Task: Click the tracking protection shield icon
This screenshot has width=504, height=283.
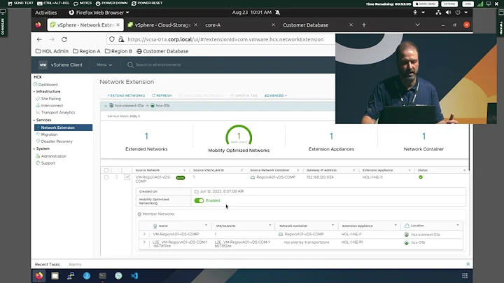Action: point(112,39)
